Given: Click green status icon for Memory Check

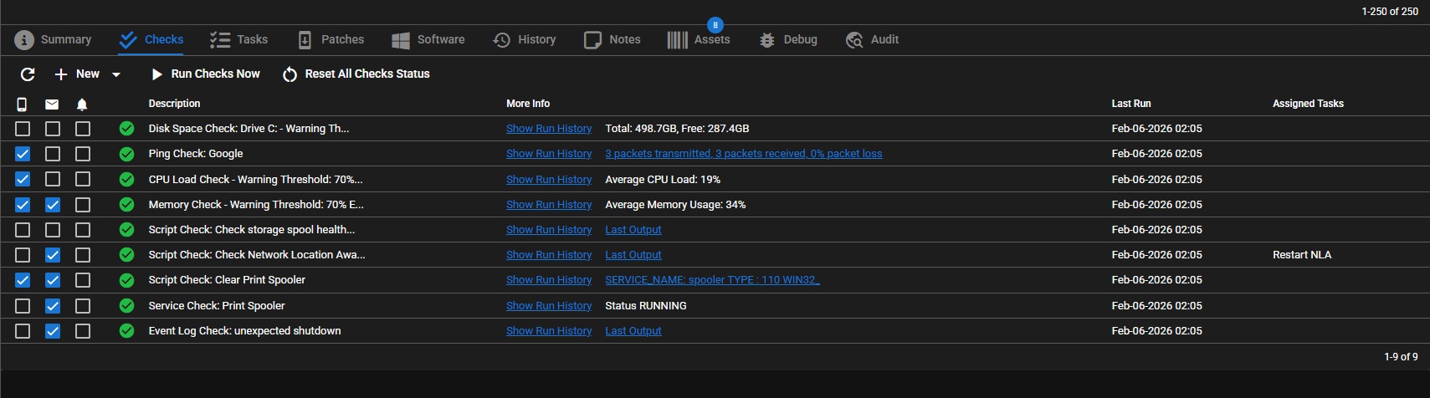Looking at the screenshot, I should click(126, 204).
